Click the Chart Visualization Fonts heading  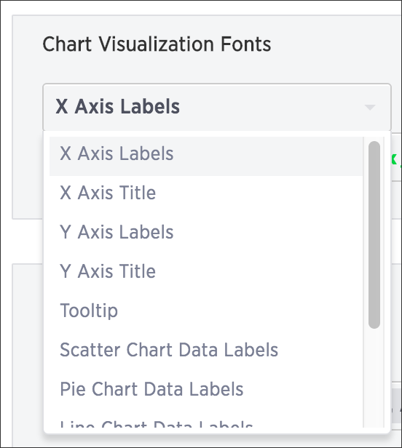[157, 44]
